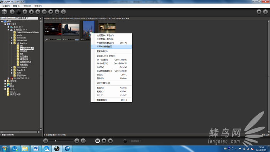
Task: Click last round icon at toolbar right end
Action: [265, 12]
